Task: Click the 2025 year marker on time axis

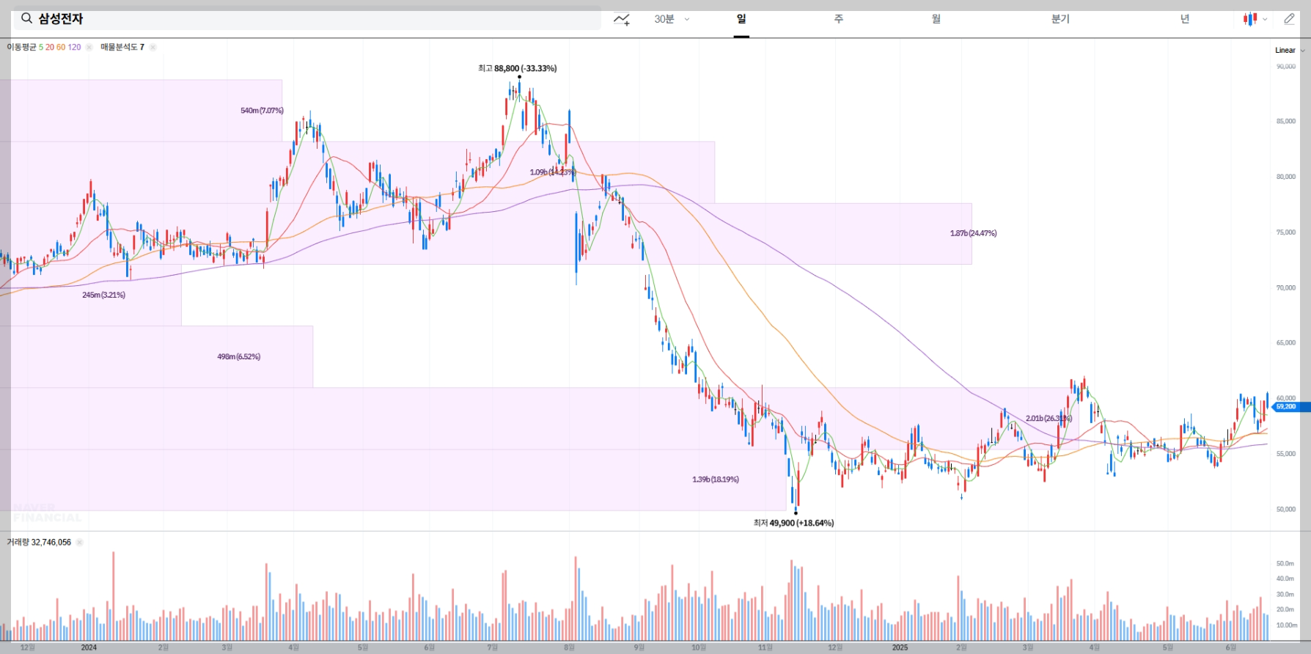Action: pyautogui.click(x=900, y=647)
